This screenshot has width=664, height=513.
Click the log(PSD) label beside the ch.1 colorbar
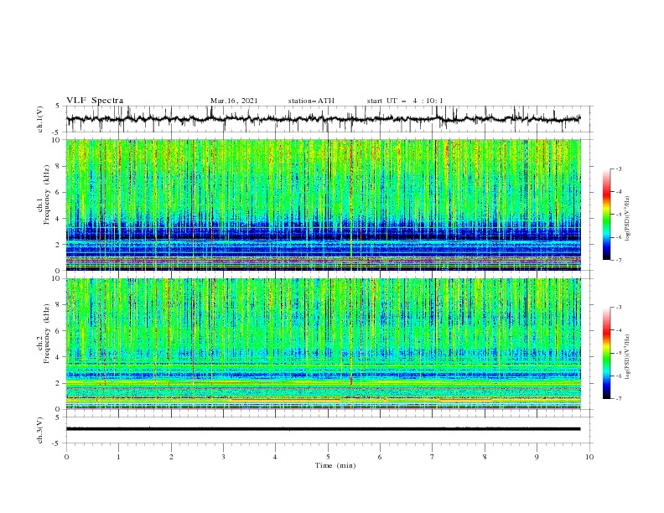[627, 219]
